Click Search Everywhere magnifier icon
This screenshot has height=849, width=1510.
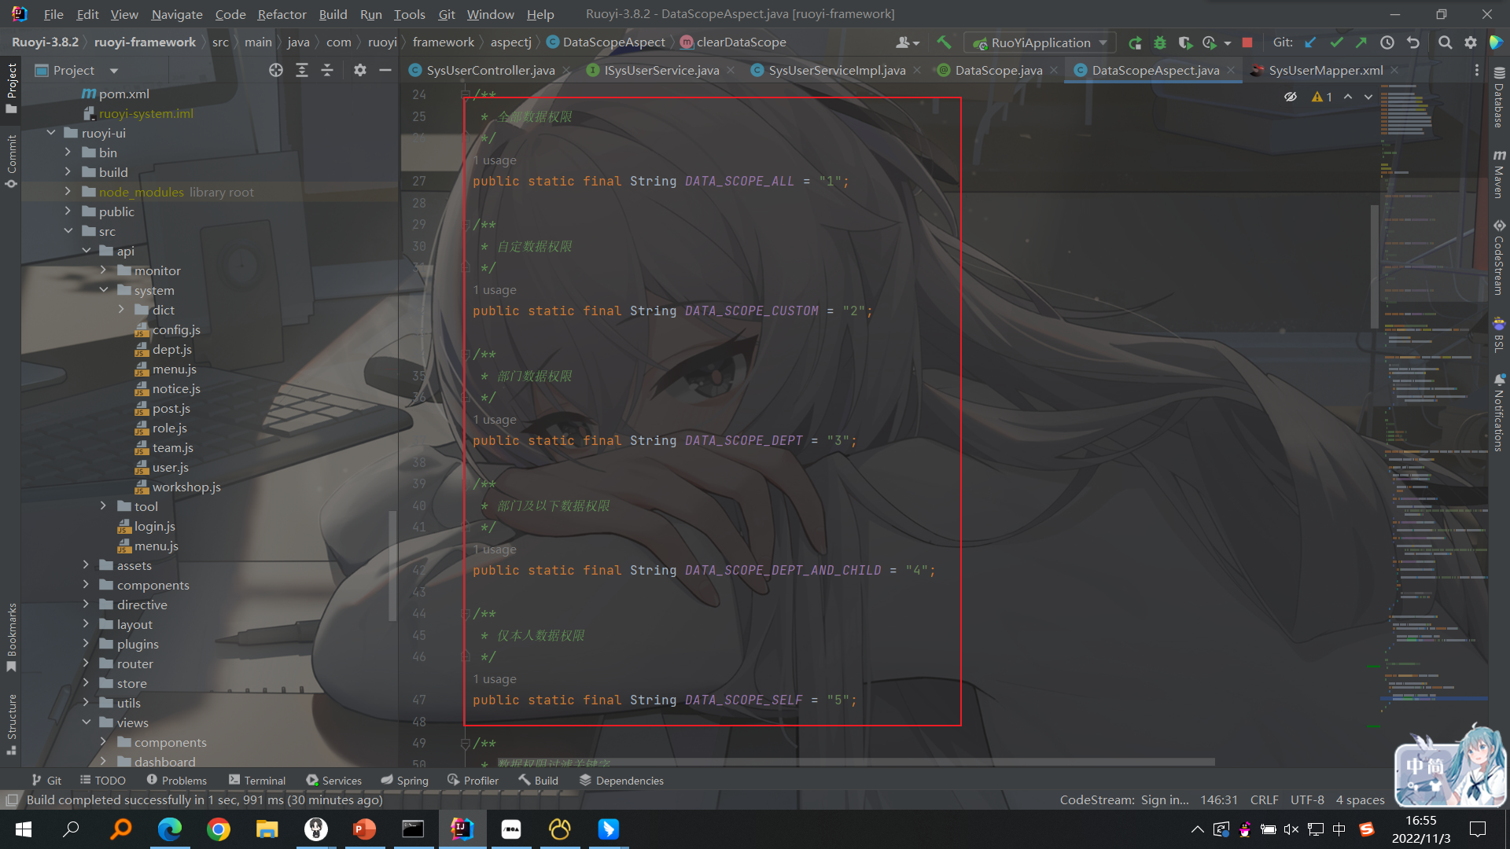1445,42
